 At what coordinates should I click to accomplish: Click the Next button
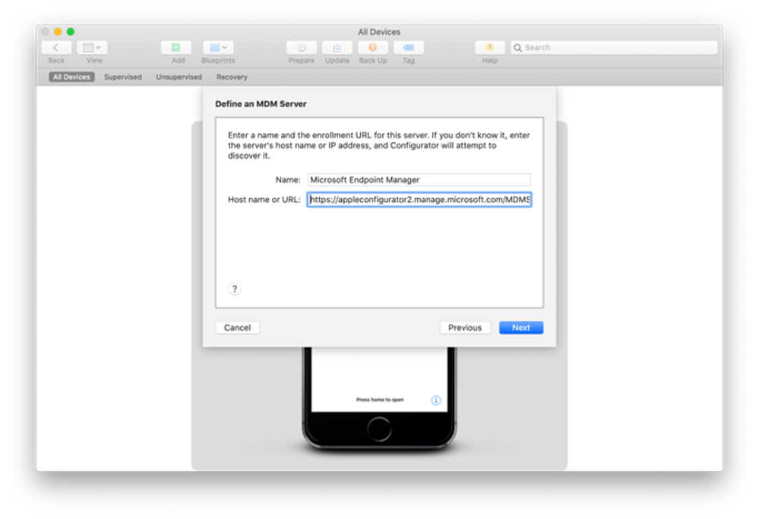(x=521, y=328)
